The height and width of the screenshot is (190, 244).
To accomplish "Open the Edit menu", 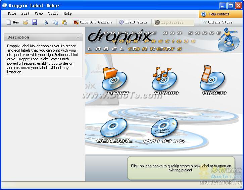I will coord(26,14).
